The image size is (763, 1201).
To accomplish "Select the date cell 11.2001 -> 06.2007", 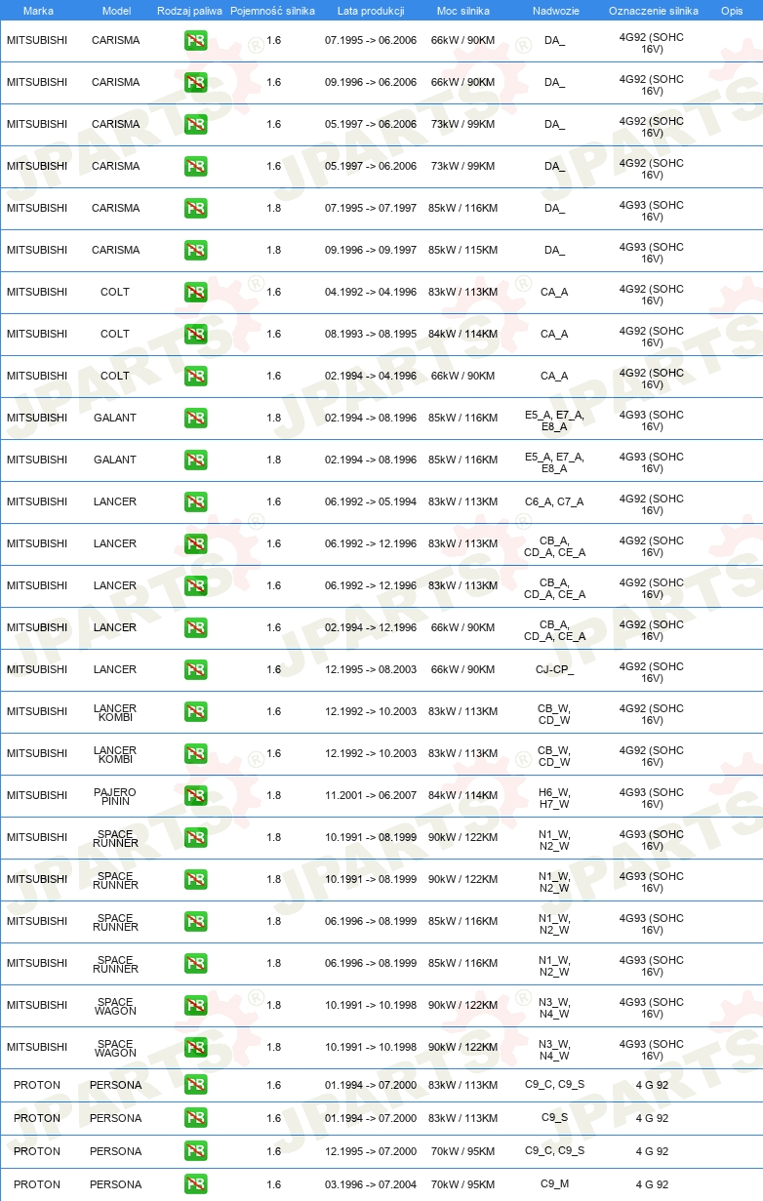I will (x=371, y=796).
